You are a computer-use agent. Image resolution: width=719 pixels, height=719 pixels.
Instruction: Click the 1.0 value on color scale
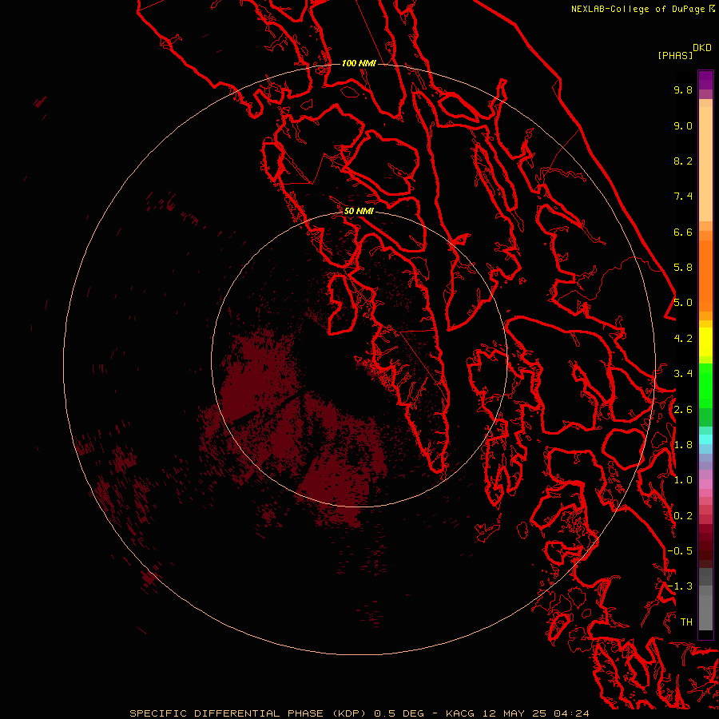tap(683, 480)
